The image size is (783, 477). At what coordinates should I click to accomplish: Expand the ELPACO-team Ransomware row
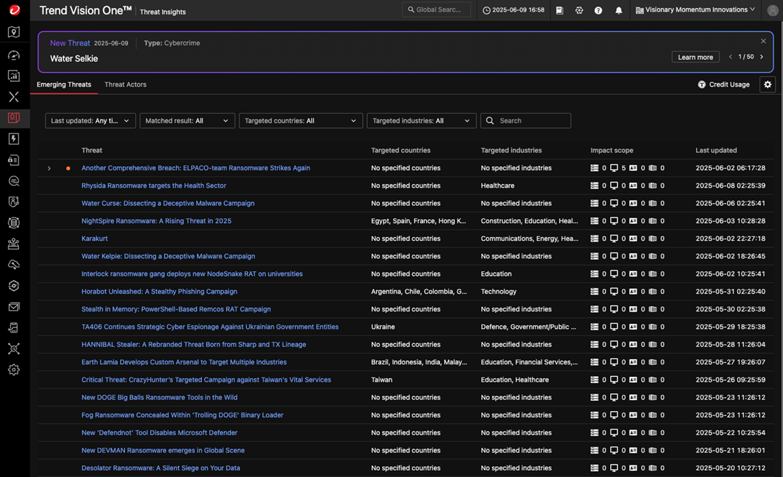pyautogui.click(x=49, y=168)
